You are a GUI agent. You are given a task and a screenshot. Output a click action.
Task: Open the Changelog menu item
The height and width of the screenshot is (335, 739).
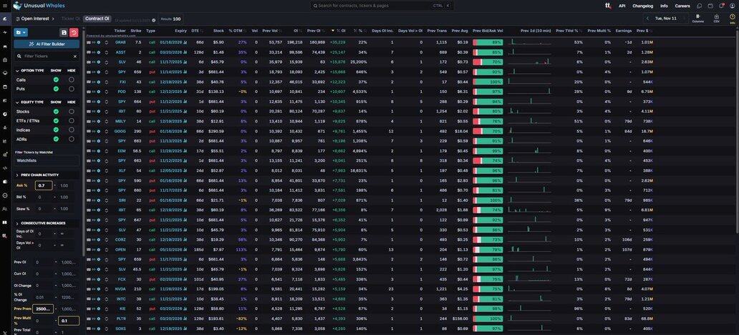click(x=642, y=6)
